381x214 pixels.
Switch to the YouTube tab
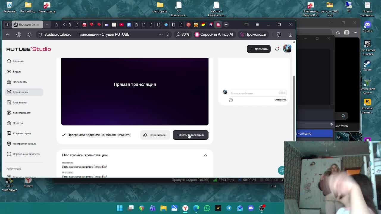pos(121,25)
